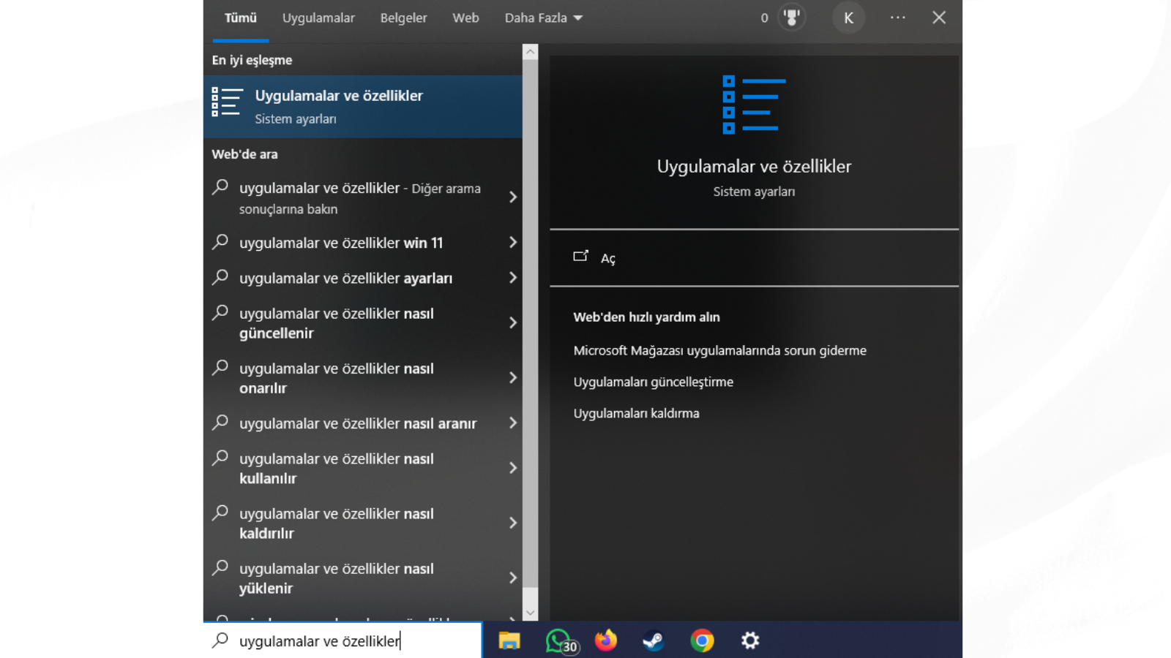Expand arrow for 'ayarları' suggestion
1171x658 pixels.
point(513,278)
